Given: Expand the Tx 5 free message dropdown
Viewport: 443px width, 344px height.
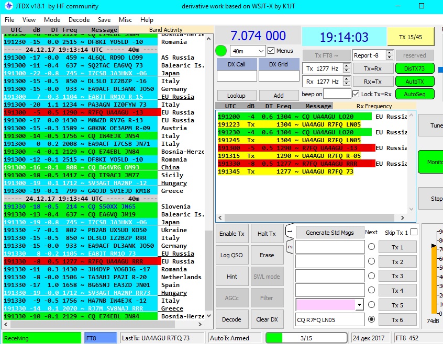Looking at the screenshot, I should pos(359,305).
